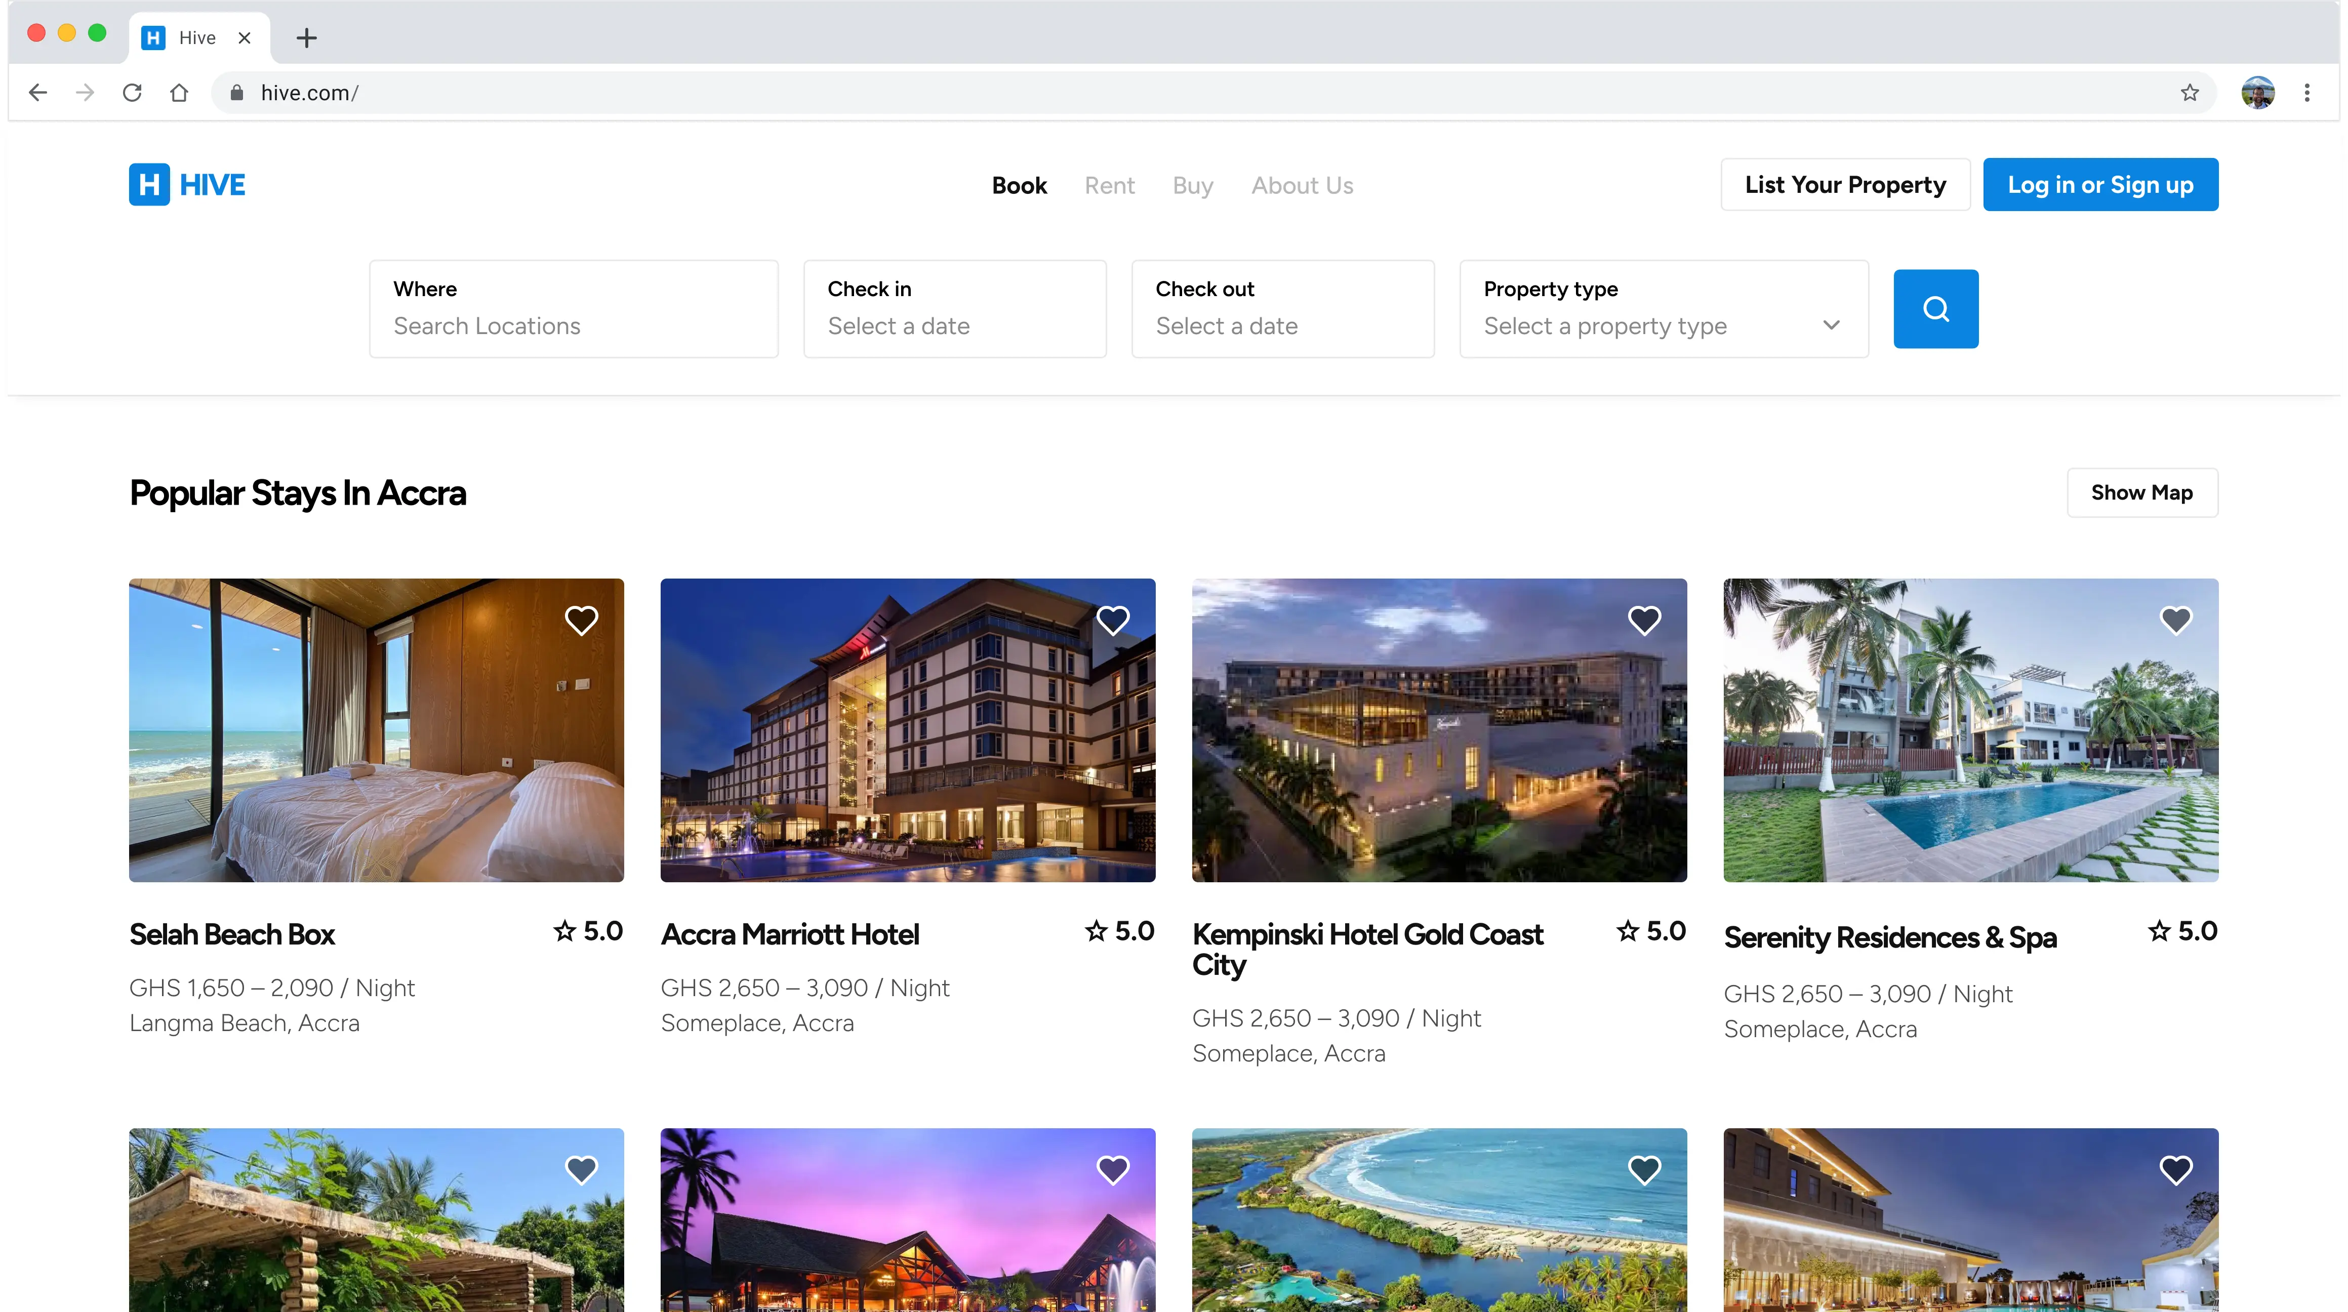Toggle heart on wooden pergola garden photo
2348x1312 pixels.
(581, 1169)
